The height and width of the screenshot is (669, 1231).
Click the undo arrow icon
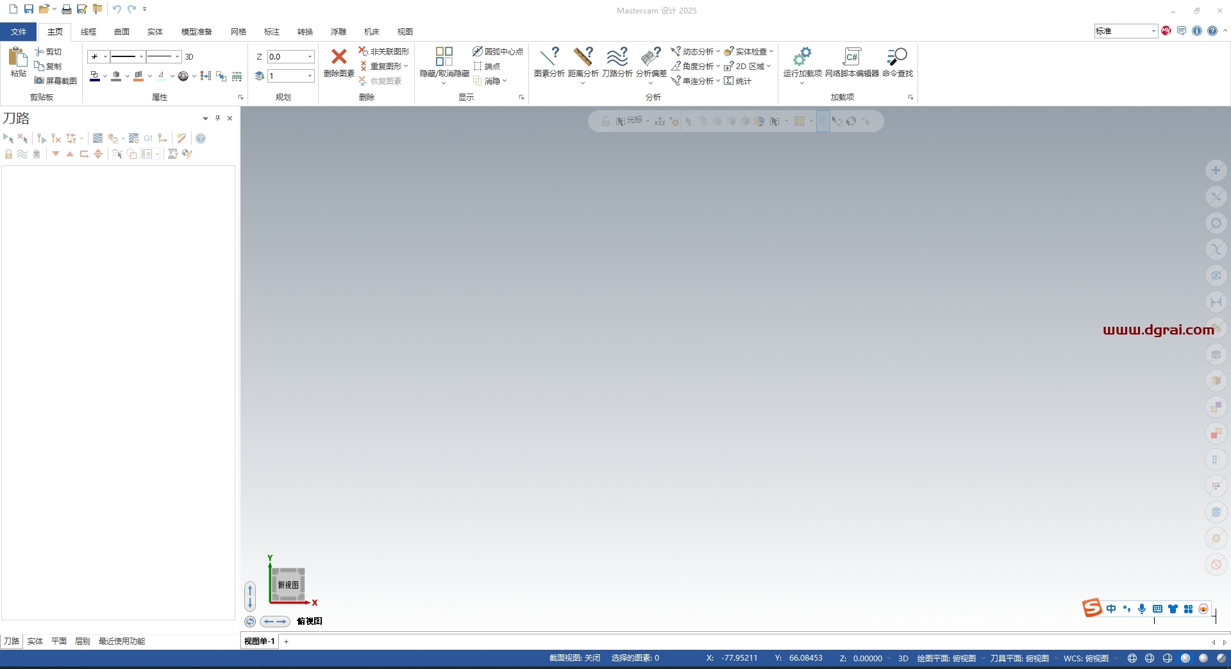[117, 9]
